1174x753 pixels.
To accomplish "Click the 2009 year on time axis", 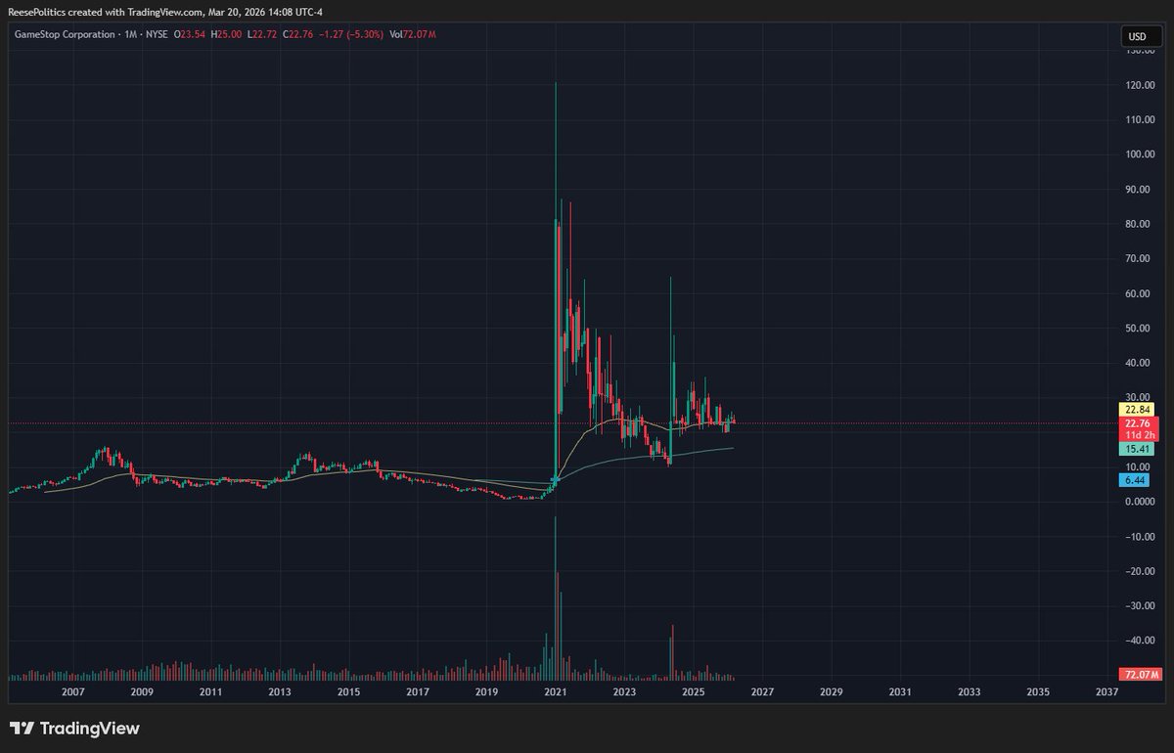I will click(x=142, y=692).
